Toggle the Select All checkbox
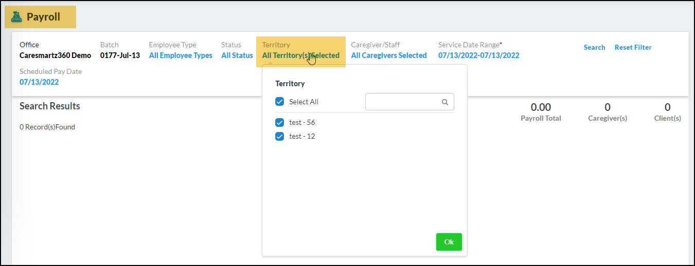Image resolution: width=695 pixels, height=266 pixels. [x=280, y=102]
